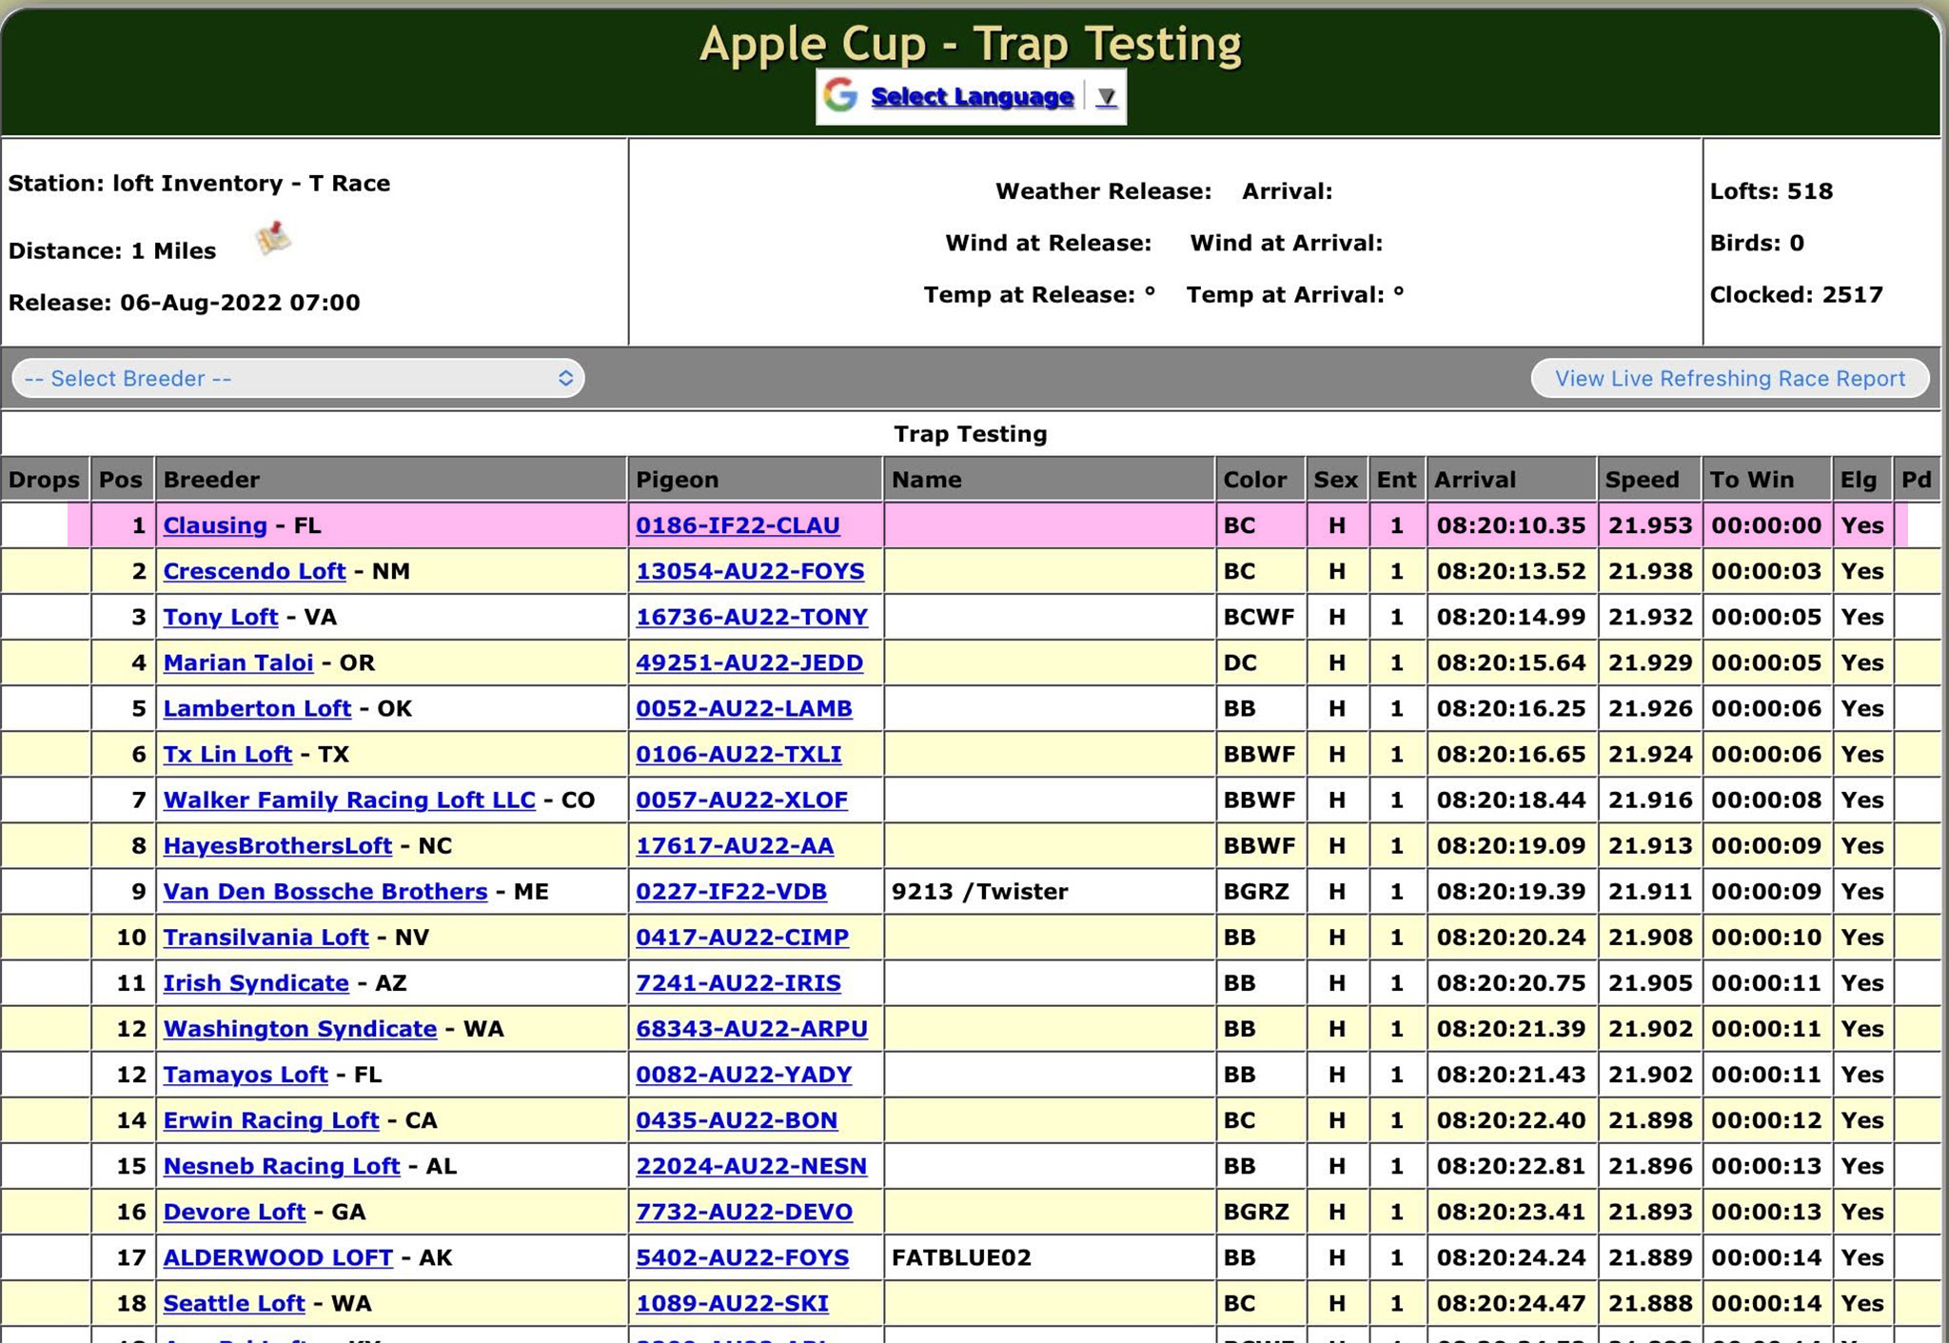1949x1343 pixels.
Task: Click the Arrival column header
Action: [1474, 480]
